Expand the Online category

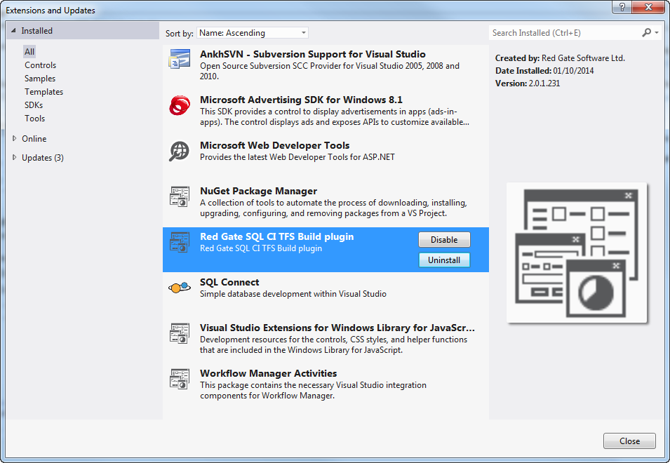[x=15, y=139]
